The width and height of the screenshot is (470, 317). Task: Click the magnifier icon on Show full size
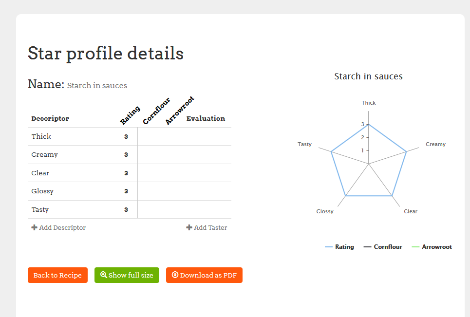[x=103, y=275]
